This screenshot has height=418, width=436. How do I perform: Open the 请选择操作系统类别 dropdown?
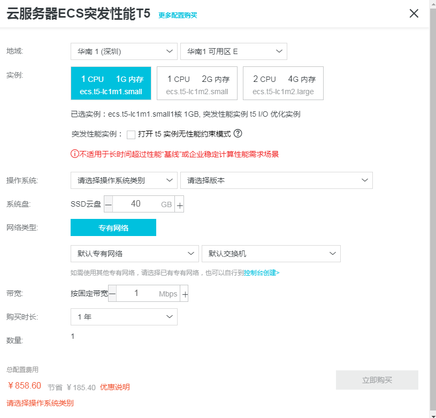pyautogui.click(x=124, y=180)
